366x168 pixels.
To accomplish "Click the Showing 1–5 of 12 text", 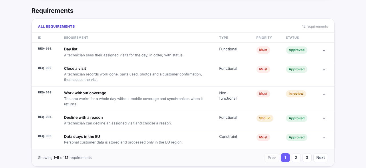I will point(65,158).
